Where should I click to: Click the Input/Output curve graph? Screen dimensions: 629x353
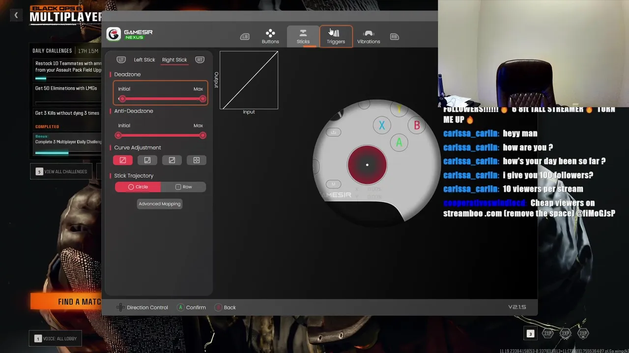point(249,80)
